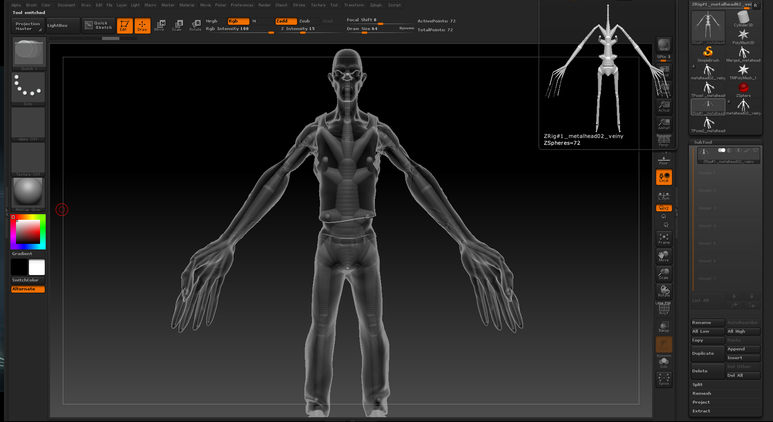Select the Scale transform icon in top shelf

click(177, 26)
